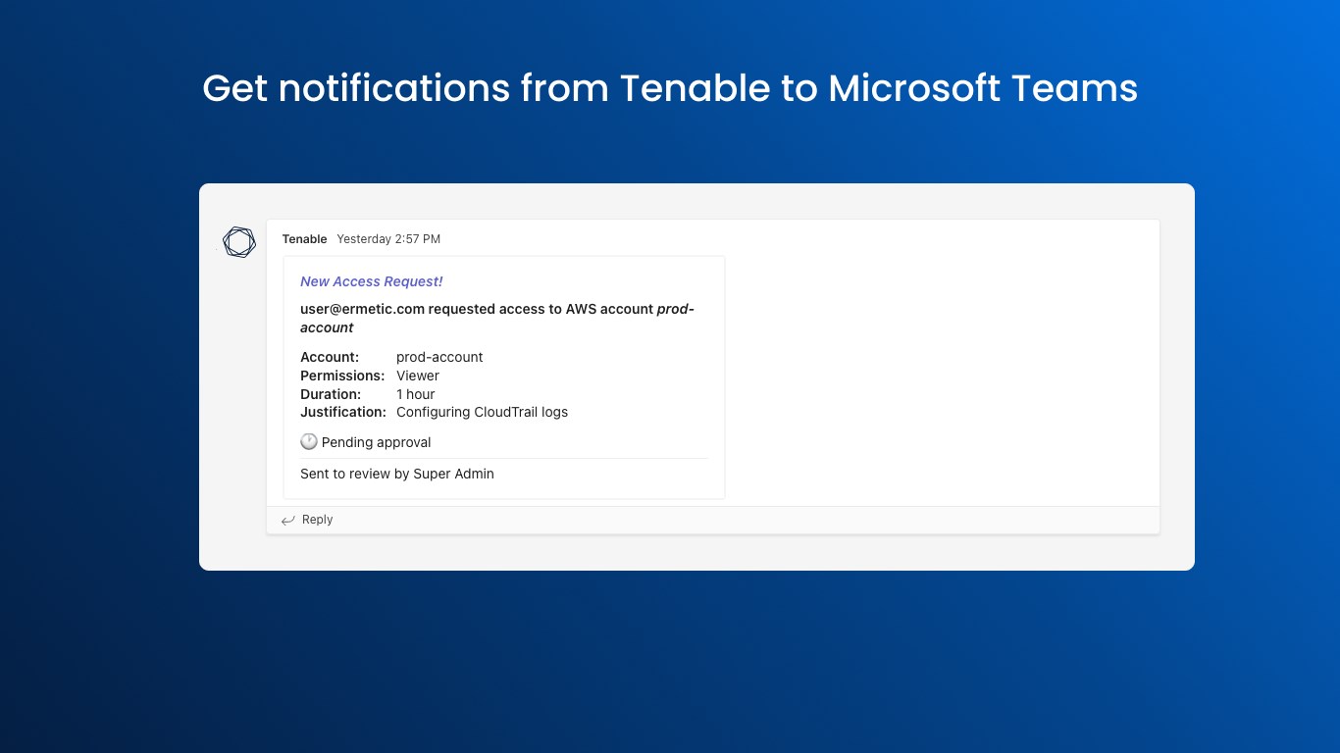1340x753 pixels.
Task: Click Sent to review by Super Admin
Action: coord(397,474)
